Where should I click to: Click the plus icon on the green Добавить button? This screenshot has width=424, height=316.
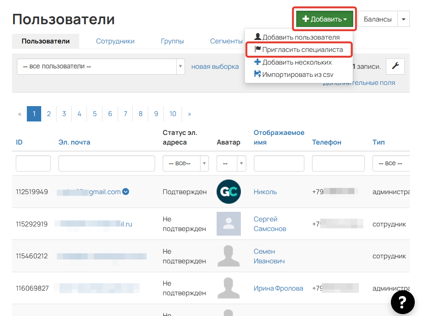[306, 18]
